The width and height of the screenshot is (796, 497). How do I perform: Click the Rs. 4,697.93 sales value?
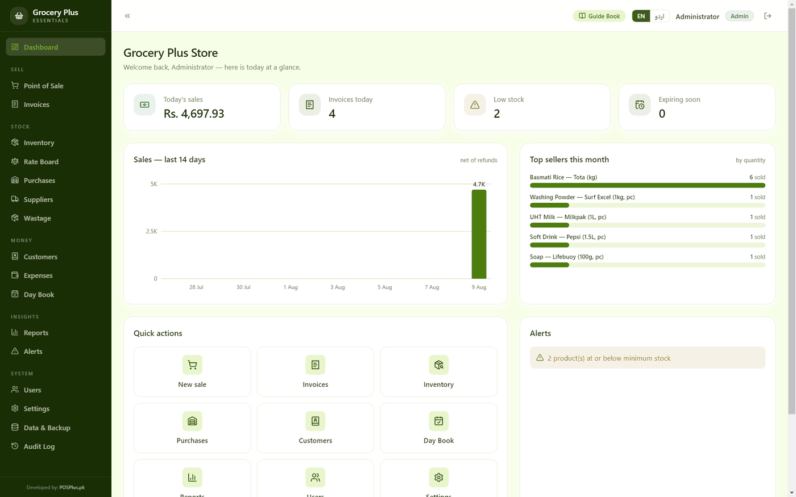coord(194,114)
